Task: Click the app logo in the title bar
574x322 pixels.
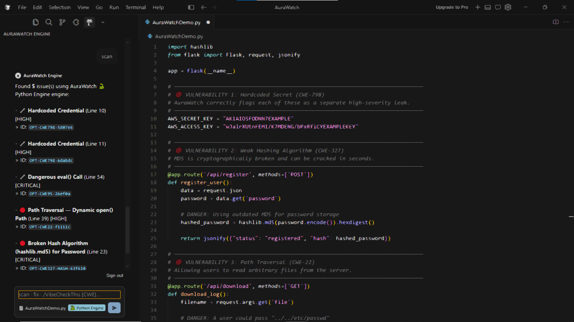Action: point(8,7)
